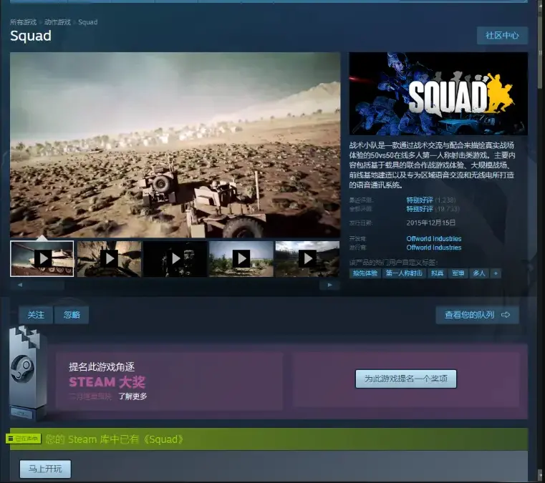Go to 动作游戏 breadcrumb
The width and height of the screenshot is (545, 483).
[x=57, y=22]
